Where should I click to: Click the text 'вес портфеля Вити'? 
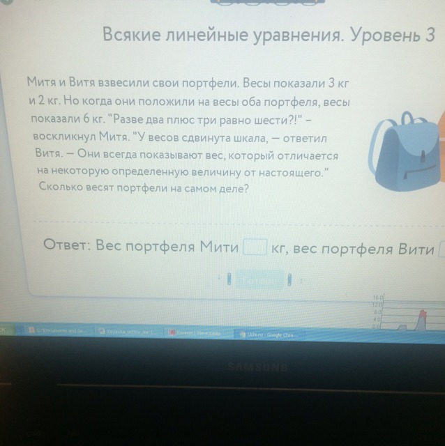(363, 249)
